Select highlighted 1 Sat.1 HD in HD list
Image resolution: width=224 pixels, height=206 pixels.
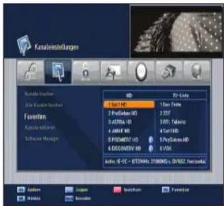click(129, 105)
